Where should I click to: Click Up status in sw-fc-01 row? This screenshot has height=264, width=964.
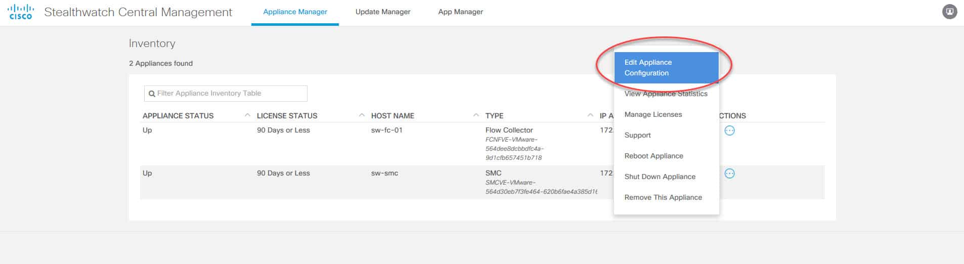click(x=147, y=130)
